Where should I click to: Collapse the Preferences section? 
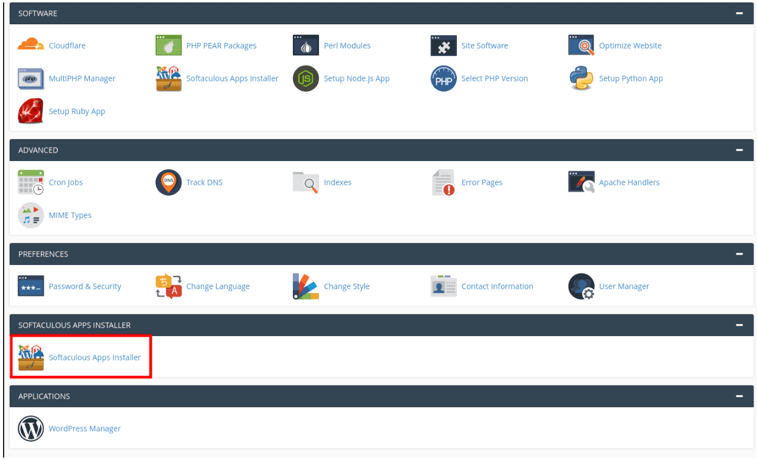click(x=739, y=254)
